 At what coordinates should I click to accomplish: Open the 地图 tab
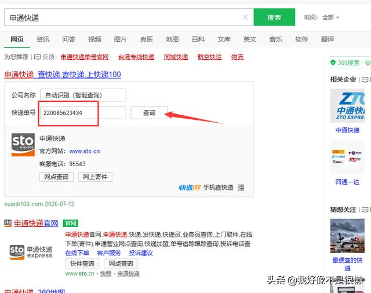172,39
